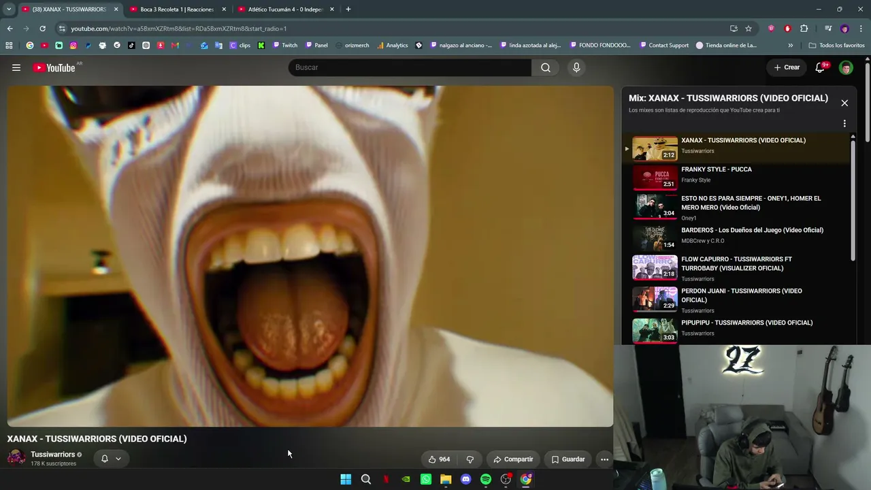871x490 pixels.
Task: Install app icon in the address bar
Action: (734, 29)
